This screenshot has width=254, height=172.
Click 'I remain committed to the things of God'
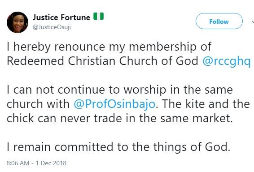(118, 147)
